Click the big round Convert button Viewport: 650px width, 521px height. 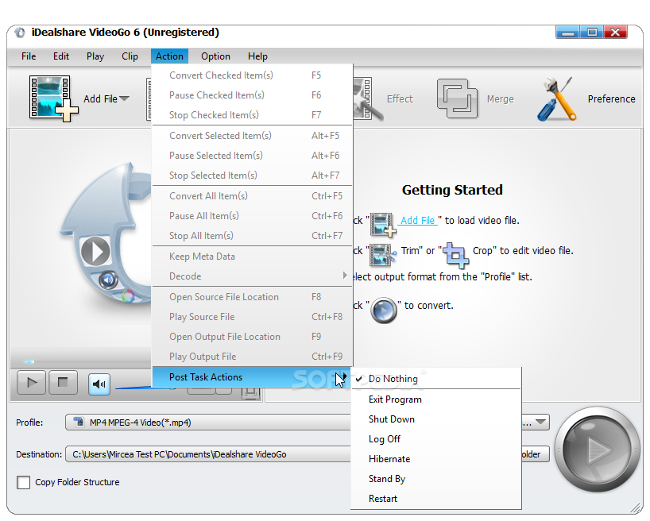tap(597, 450)
